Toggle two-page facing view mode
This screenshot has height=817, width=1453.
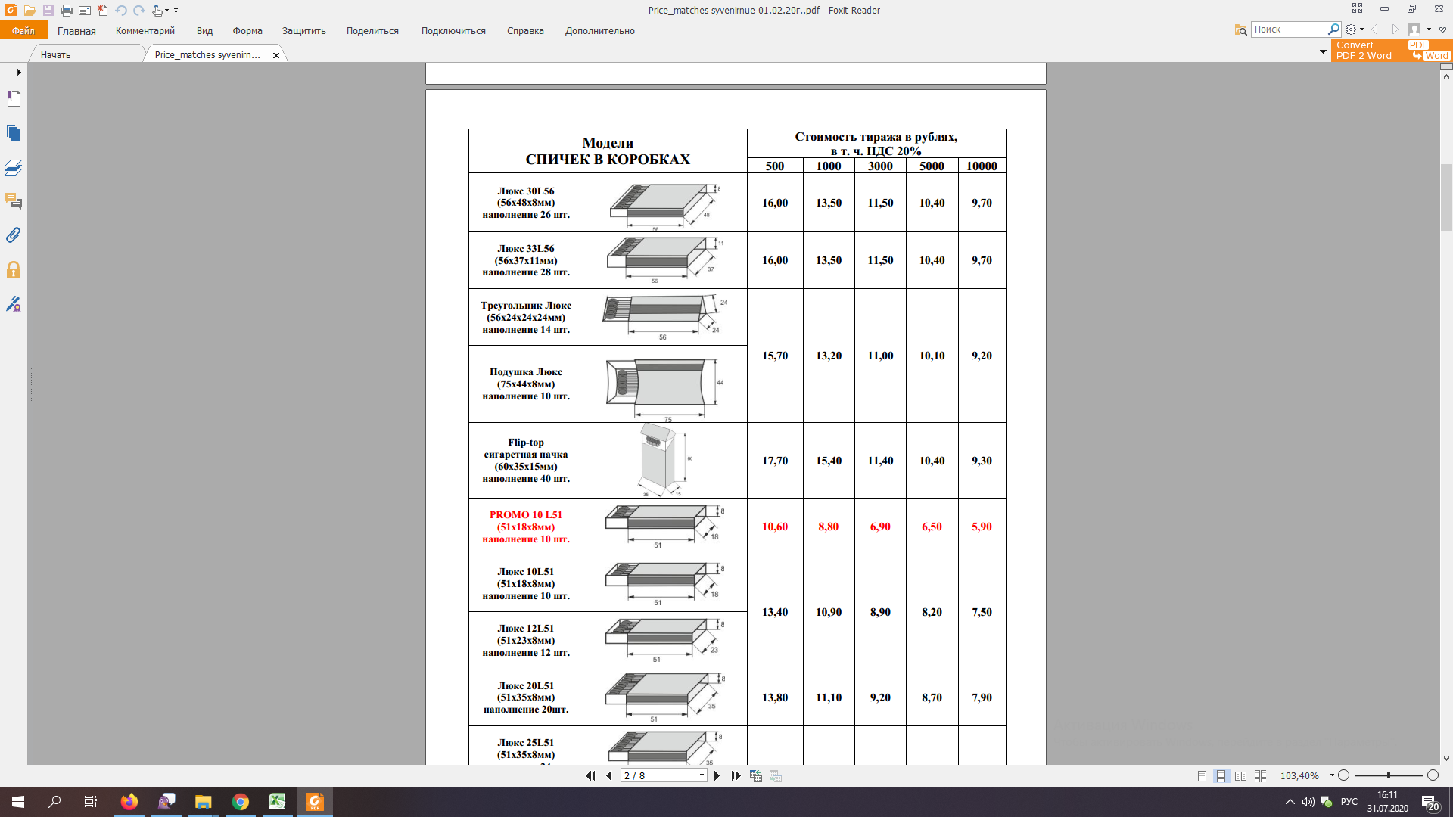pyautogui.click(x=1240, y=776)
